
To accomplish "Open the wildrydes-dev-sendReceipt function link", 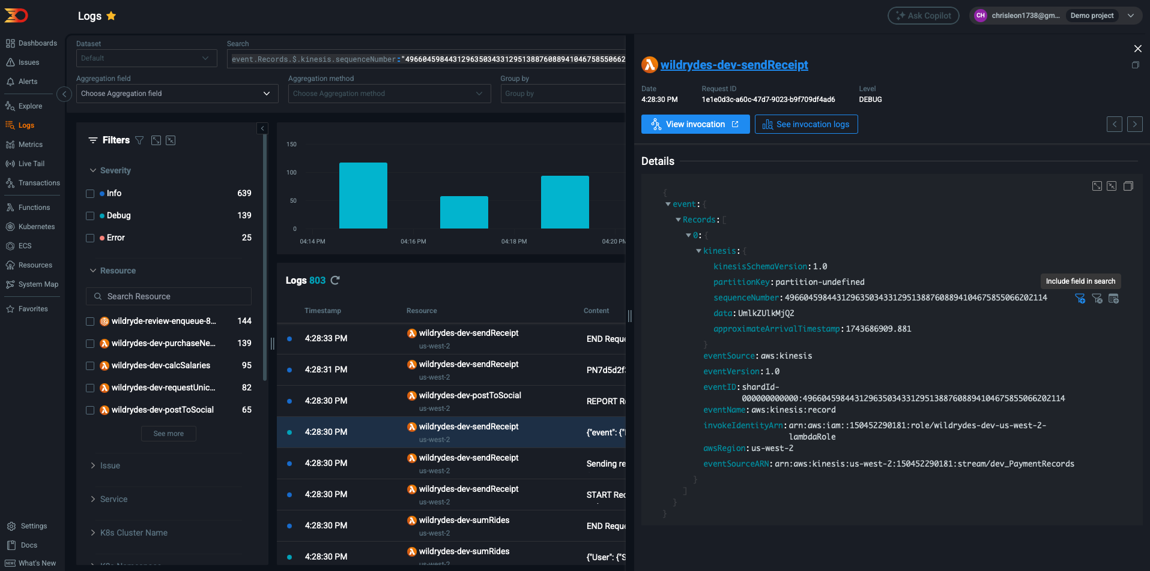I will coord(734,65).
